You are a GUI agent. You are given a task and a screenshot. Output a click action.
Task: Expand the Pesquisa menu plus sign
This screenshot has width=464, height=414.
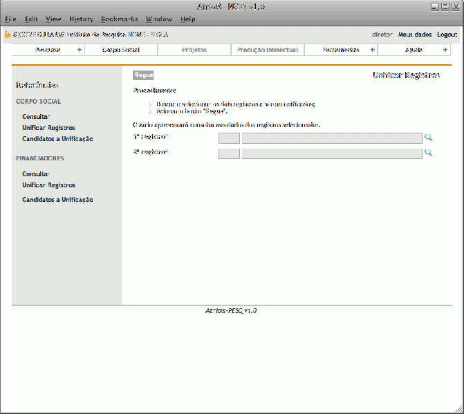click(79, 50)
